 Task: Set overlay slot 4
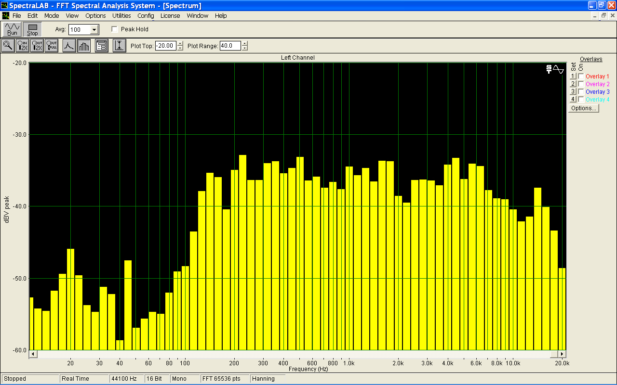click(573, 99)
